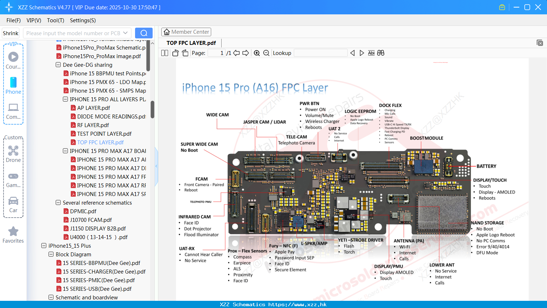Open the Settings(S) menu

pyautogui.click(x=83, y=20)
